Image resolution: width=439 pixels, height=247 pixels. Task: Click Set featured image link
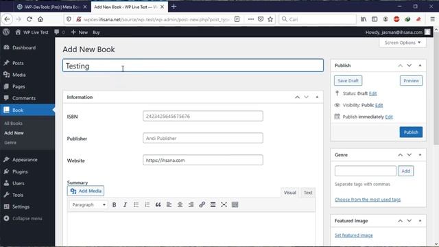(354, 235)
